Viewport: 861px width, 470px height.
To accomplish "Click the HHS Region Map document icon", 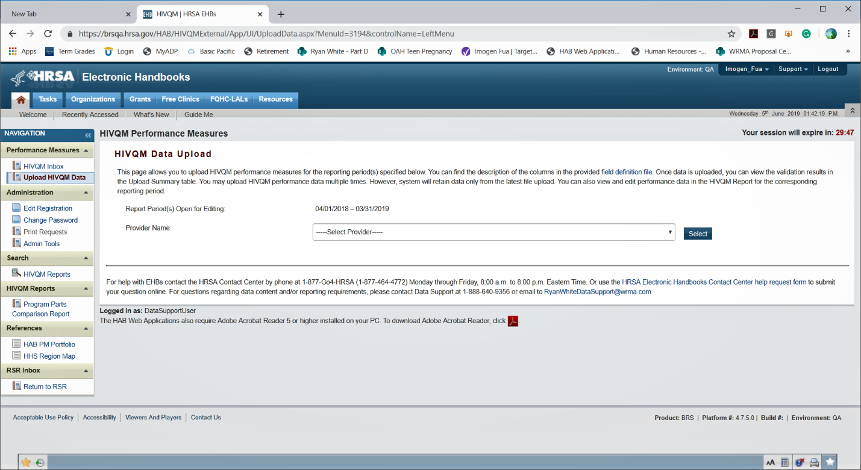I will tap(16, 356).
